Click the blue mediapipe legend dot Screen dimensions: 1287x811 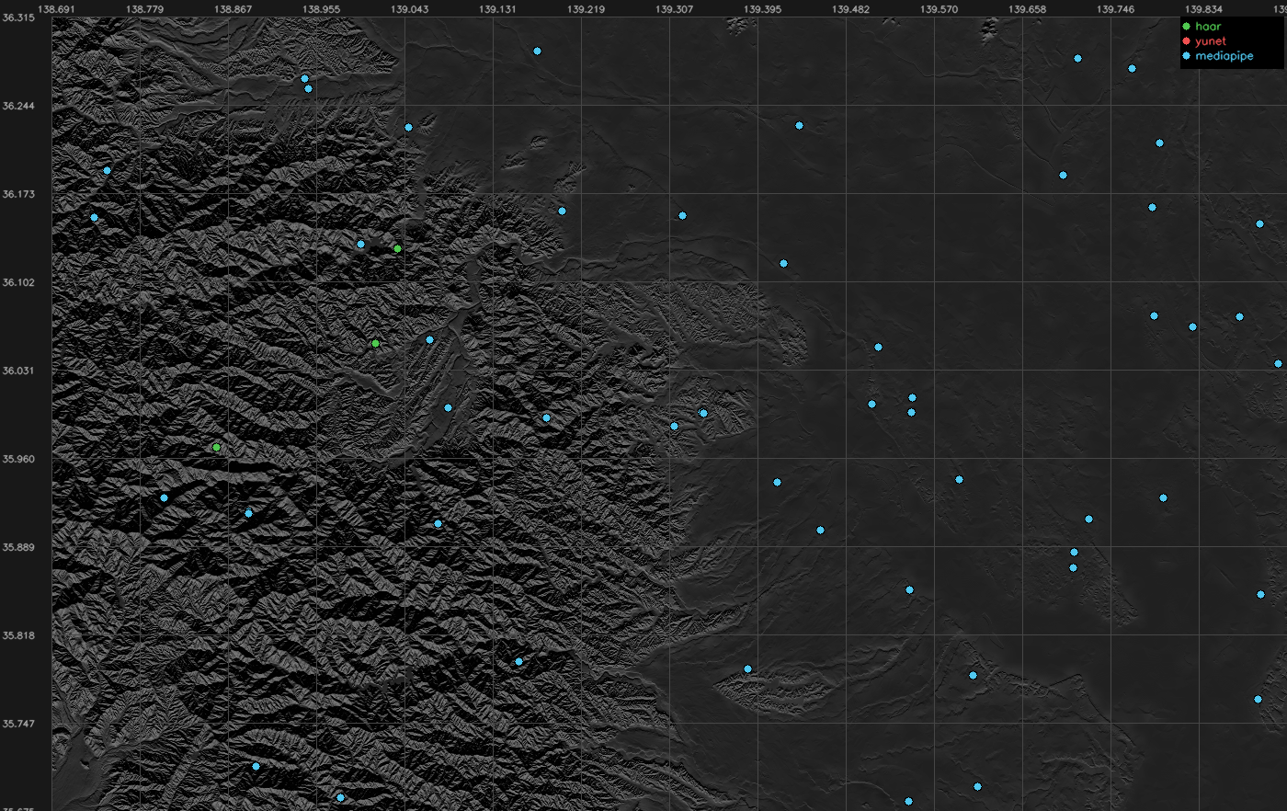pos(1186,56)
